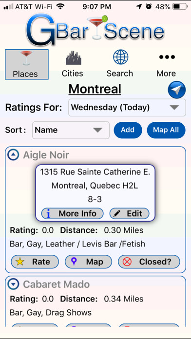Tap the Search globe icon
This screenshot has height=339, width=191.
[120, 57]
